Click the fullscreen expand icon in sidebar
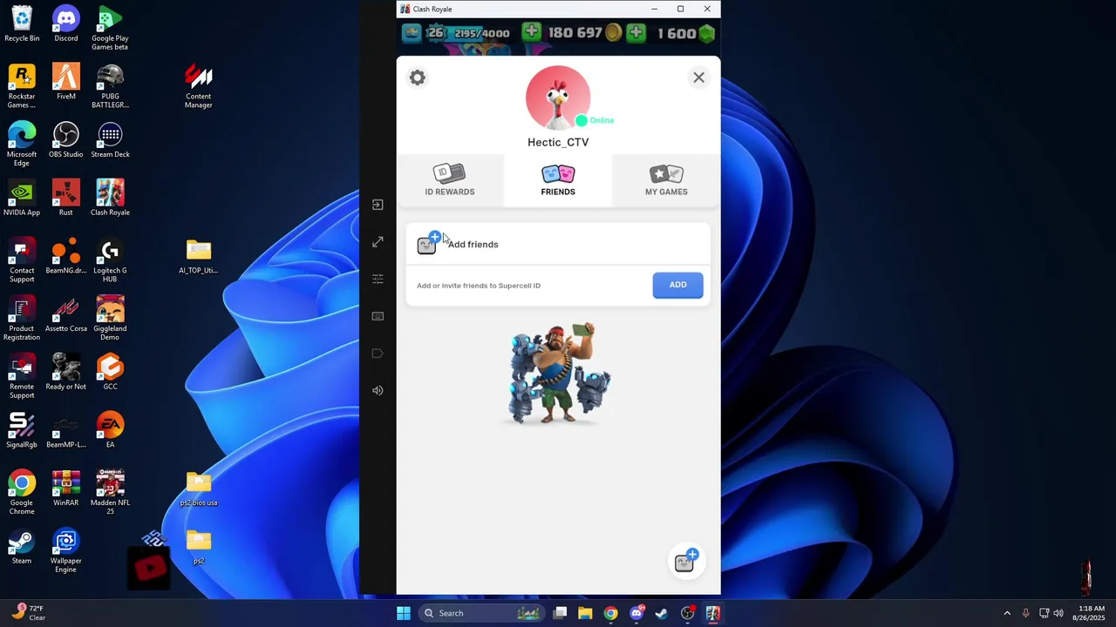 pos(378,242)
